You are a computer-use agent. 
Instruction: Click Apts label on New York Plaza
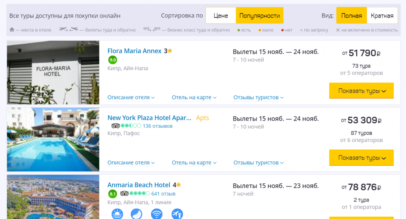203,118
